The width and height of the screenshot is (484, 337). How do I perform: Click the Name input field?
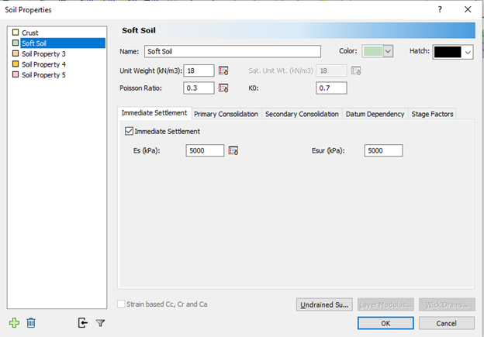coord(233,51)
